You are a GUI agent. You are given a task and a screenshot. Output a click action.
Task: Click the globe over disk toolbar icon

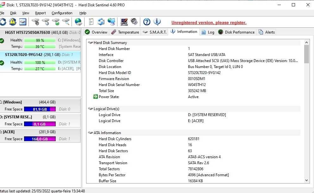point(78,22)
